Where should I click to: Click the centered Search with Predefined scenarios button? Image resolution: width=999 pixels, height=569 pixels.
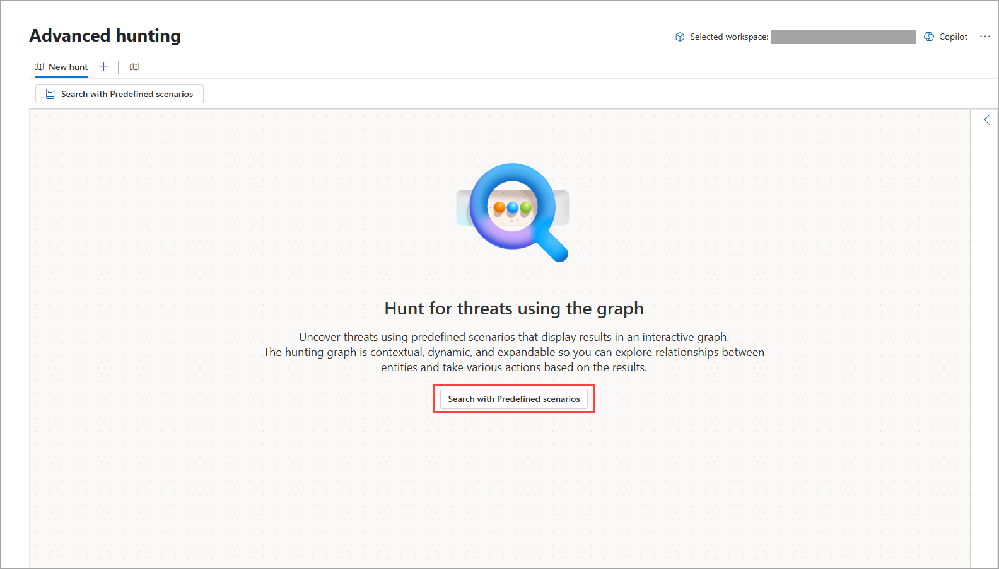click(513, 399)
